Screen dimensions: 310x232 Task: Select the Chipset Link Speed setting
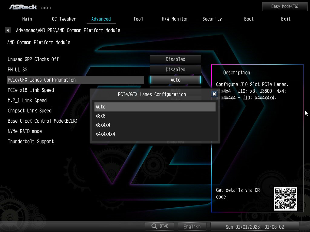click(x=29, y=111)
